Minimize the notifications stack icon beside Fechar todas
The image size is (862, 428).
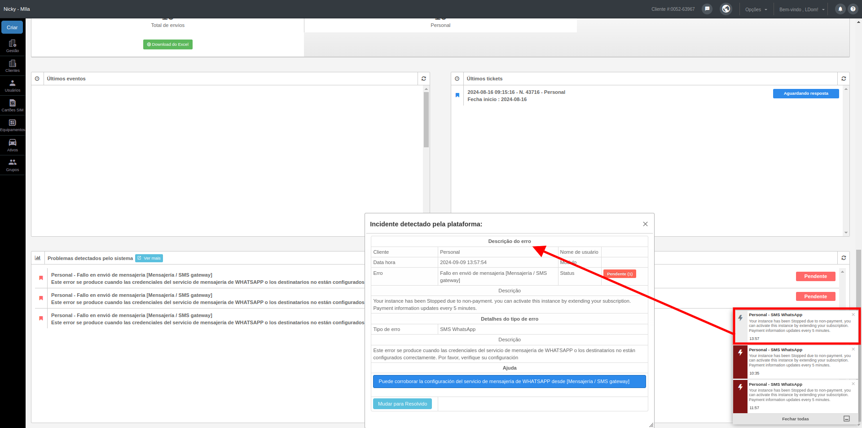coord(847,419)
